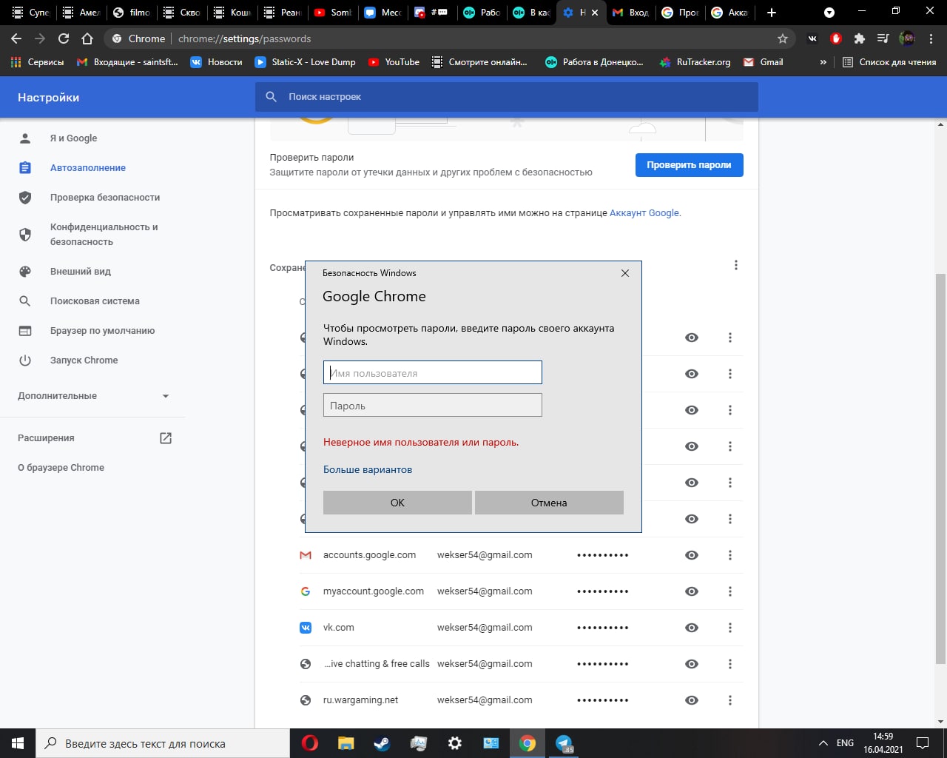Click the page vertical scrollbar
The width and height of the screenshot is (947, 758).
940,468
